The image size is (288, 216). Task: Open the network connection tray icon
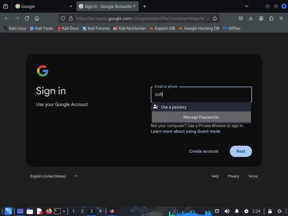coord(217,211)
